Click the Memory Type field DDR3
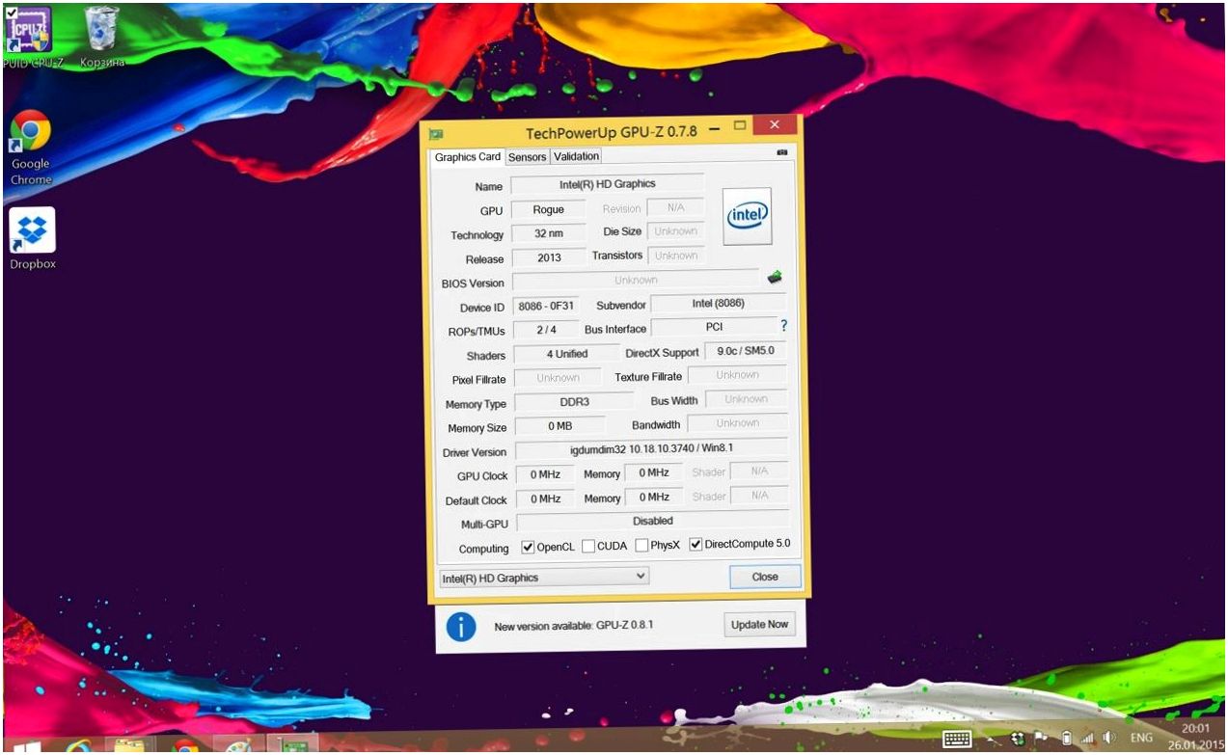1228x755 pixels. (x=574, y=402)
